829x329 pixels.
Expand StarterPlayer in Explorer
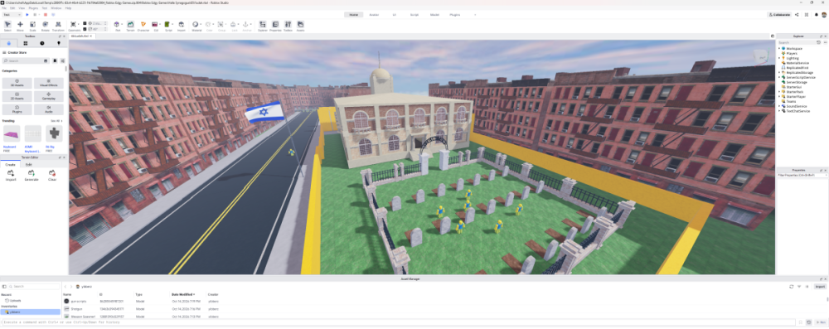tap(779, 97)
